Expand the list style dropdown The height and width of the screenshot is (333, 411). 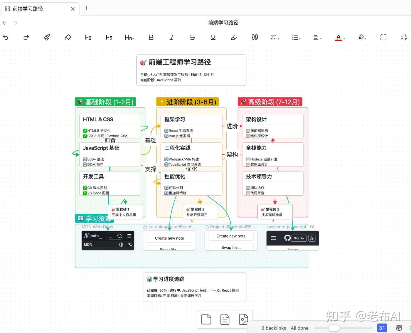pos(296,37)
